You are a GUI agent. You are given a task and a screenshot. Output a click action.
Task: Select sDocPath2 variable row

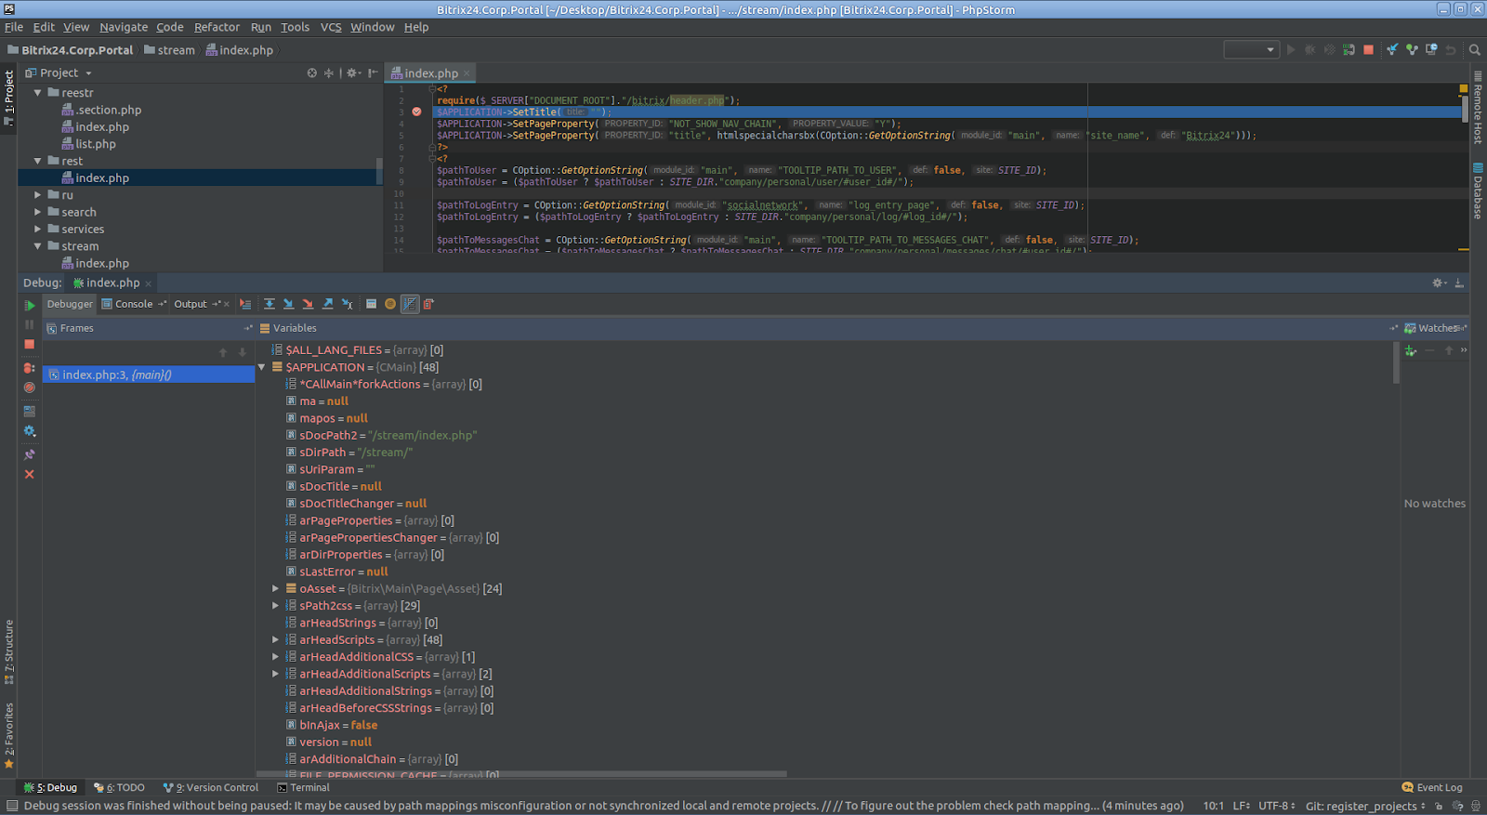tap(827, 435)
